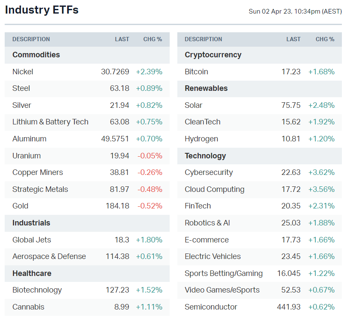The height and width of the screenshot is (318, 347).
Task: Click the Lithium & Battery Tech link
Action: (50, 122)
